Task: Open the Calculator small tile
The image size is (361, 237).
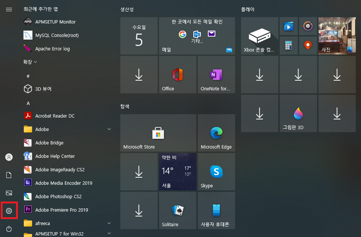Action: (288, 46)
